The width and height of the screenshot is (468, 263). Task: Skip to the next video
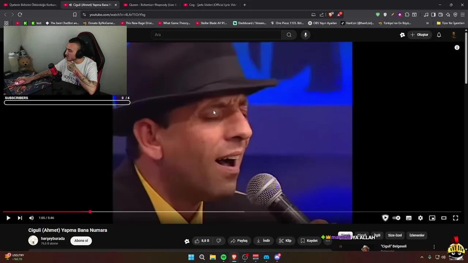tap(20, 218)
